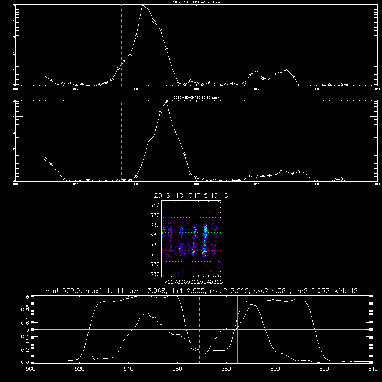Select the left green dashed line in dawn plot

121,45
